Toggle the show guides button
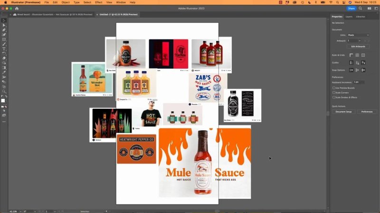Screen dimensions: 380x213 [x=351, y=63]
